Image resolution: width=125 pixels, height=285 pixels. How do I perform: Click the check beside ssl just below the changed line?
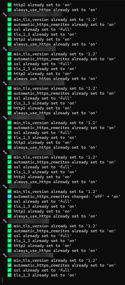[10, 201]
